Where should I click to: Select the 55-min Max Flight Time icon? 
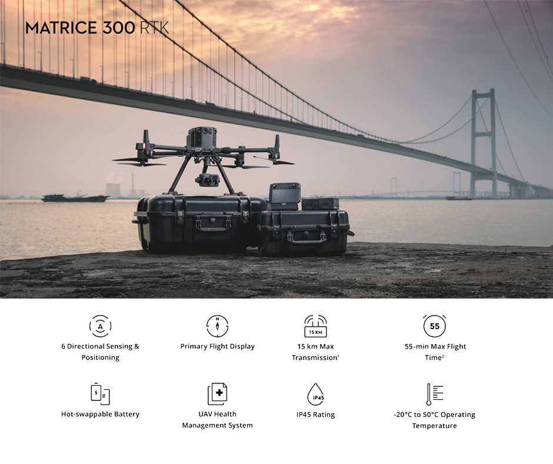[x=435, y=326]
